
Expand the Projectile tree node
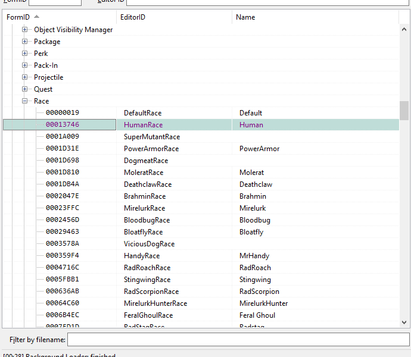point(25,77)
